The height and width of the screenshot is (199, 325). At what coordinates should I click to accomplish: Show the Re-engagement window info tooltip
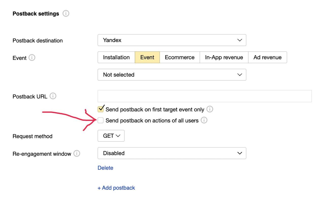tap(76, 154)
